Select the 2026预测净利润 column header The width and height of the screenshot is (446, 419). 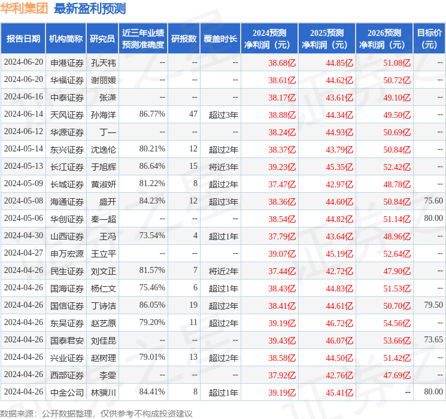coord(384,39)
